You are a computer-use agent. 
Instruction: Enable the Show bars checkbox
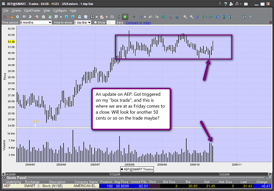[x=96, y=22]
